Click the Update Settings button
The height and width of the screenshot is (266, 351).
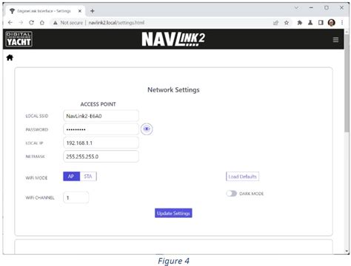click(x=173, y=214)
